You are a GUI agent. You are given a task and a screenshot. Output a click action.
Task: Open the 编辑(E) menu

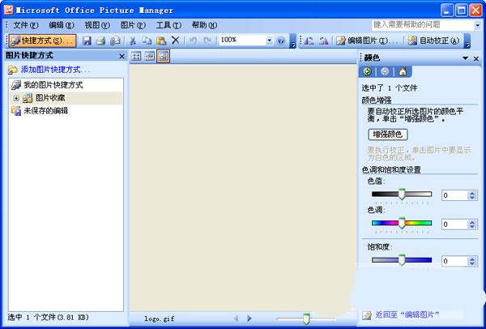(62, 25)
